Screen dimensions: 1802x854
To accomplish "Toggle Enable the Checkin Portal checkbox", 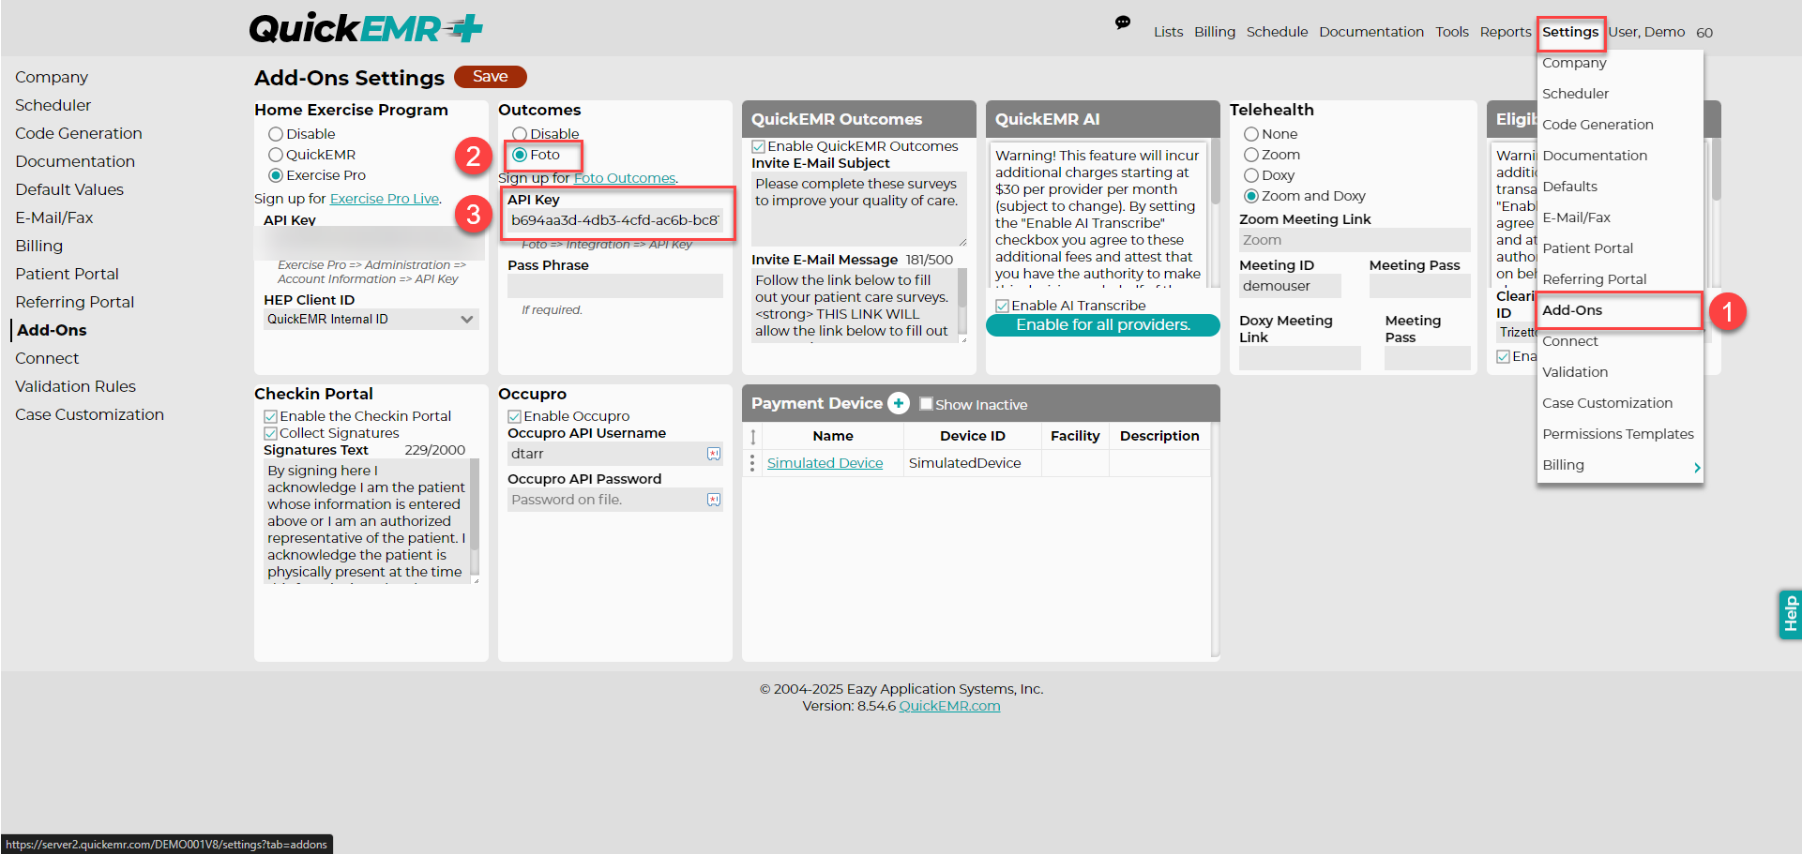I will (270, 416).
